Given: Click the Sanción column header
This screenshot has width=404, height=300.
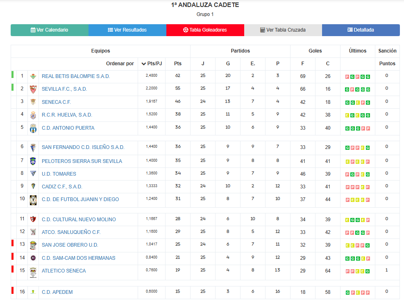Looking at the screenshot, I should [x=387, y=51].
